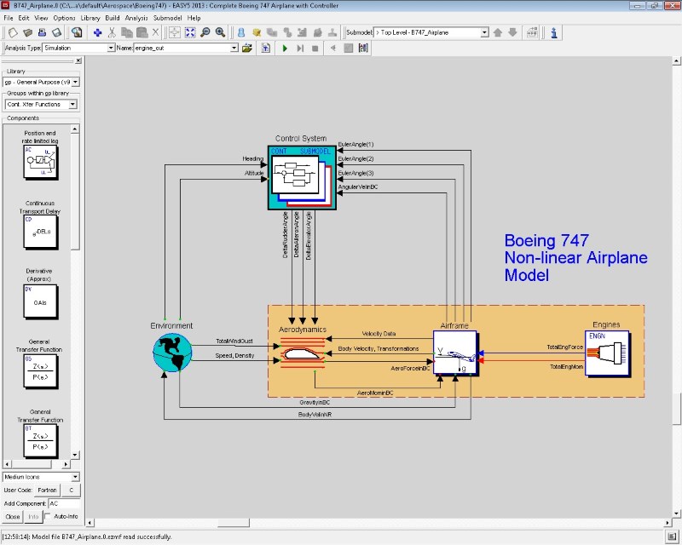Click the open analysis folder icon
Screen dimensions: 682x545
(247, 49)
